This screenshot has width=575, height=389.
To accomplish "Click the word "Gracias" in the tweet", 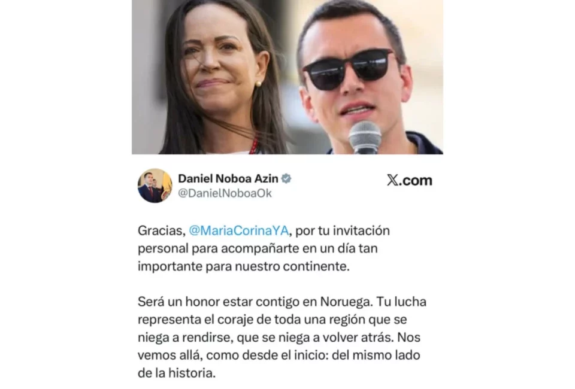I will coord(161,231).
